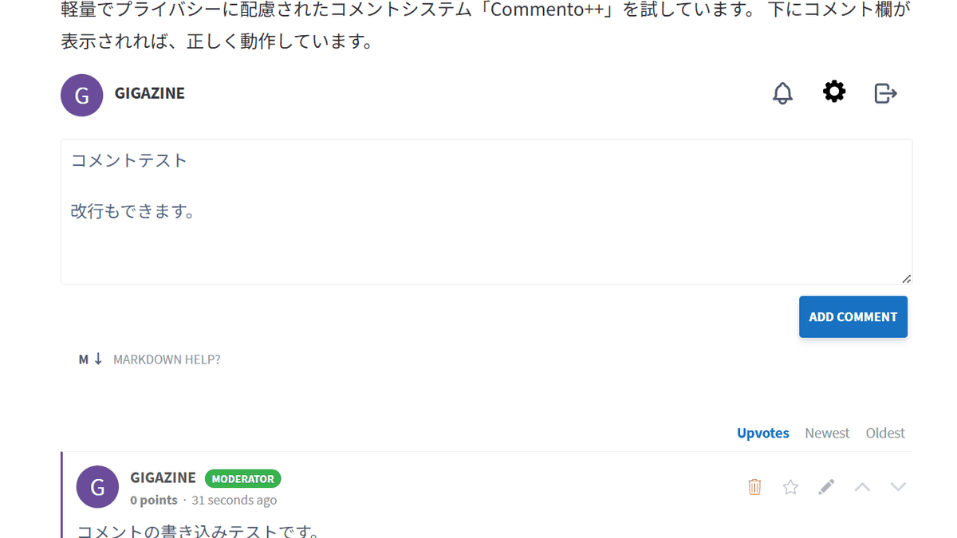The height and width of the screenshot is (538, 957).
Task: Open the MARKDOWN HELP? link
Action: (166, 359)
